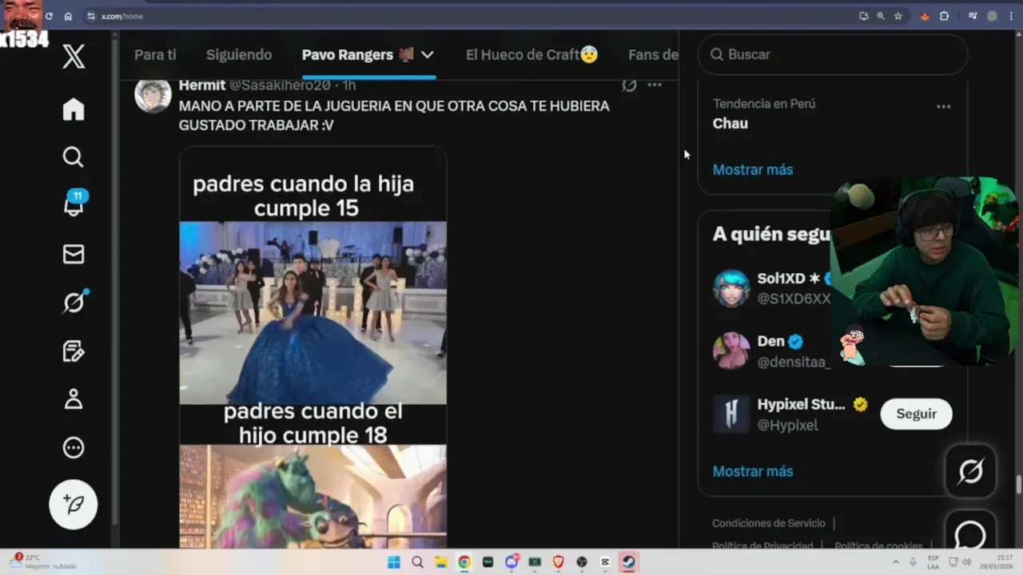Open the quinceañera meme image in post
1023x575 pixels.
click(x=312, y=313)
